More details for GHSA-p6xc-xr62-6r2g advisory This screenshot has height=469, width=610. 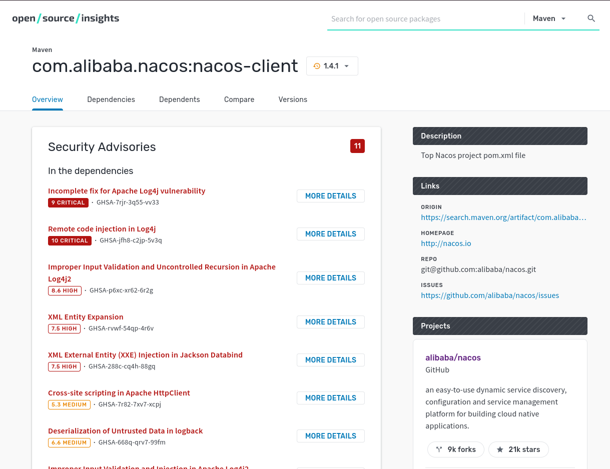click(330, 278)
